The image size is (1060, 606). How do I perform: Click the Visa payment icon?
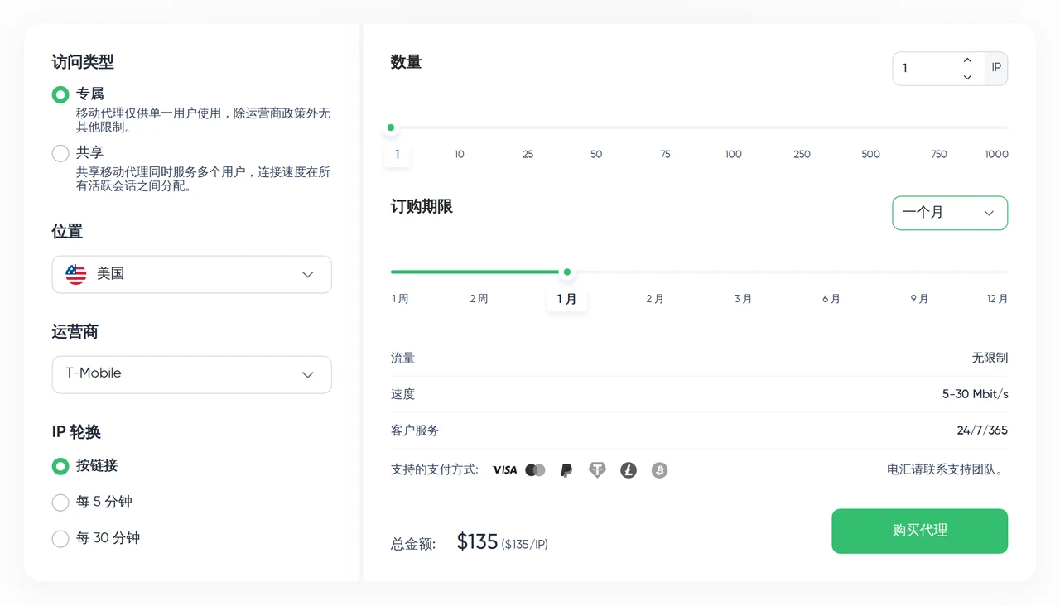504,470
